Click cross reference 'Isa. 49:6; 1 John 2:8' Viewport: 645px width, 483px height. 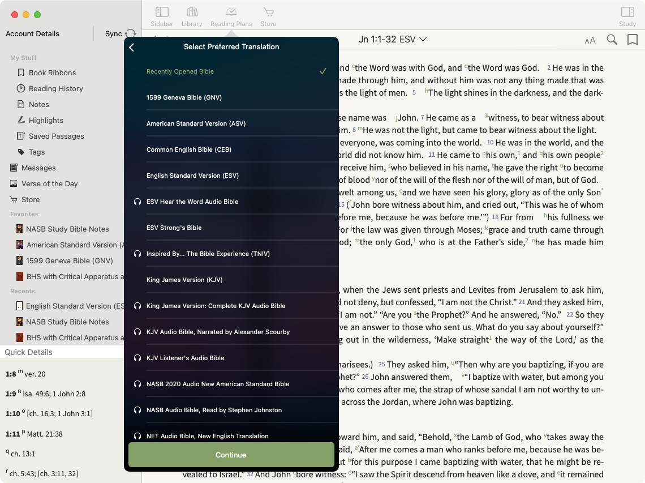pyautogui.click(x=54, y=394)
